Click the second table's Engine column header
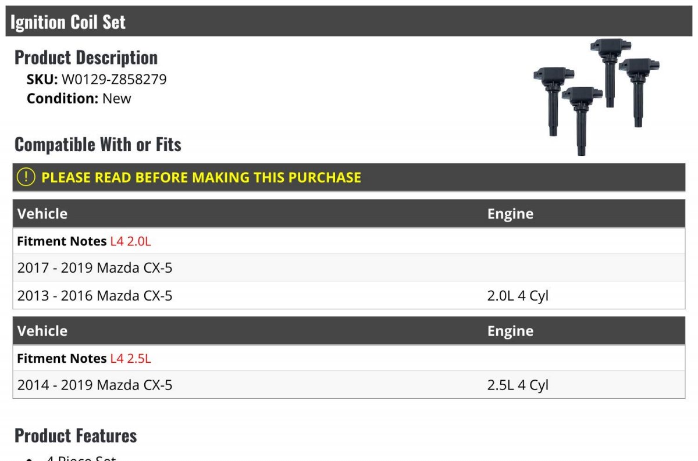The height and width of the screenshot is (461, 698). 510,331
